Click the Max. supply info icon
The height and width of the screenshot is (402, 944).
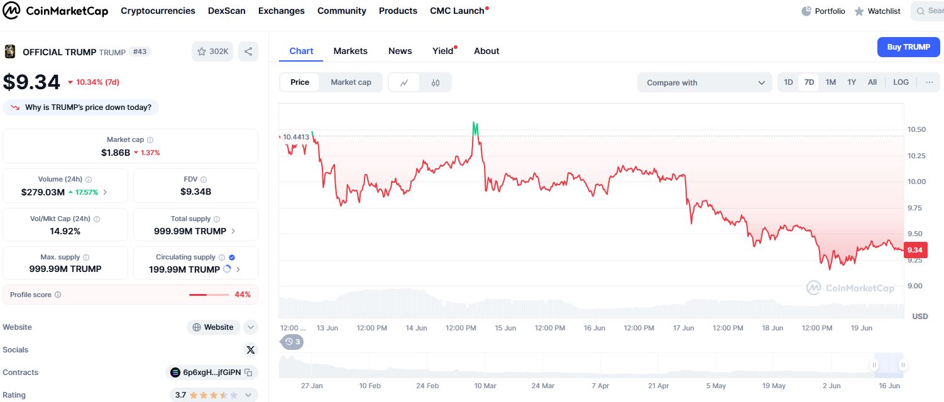click(86, 258)
